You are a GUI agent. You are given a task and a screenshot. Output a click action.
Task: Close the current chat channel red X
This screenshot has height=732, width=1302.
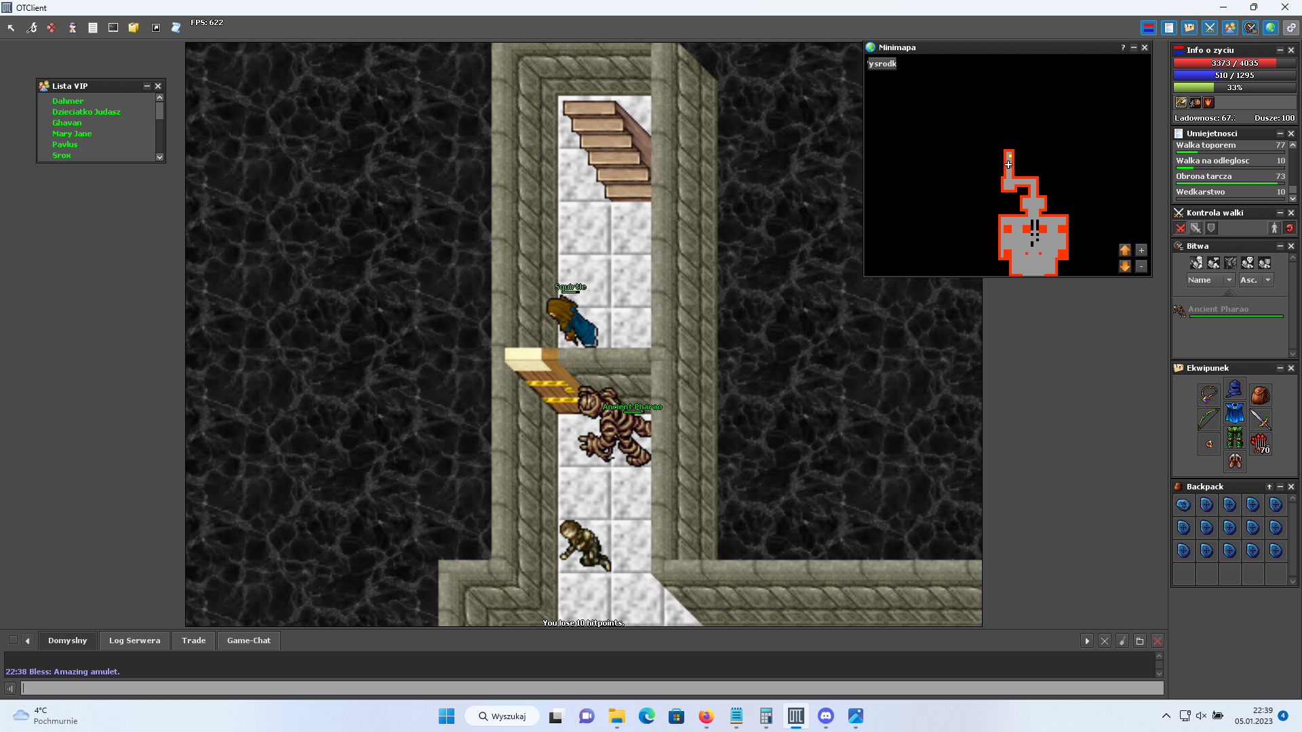pos(1158,640)
